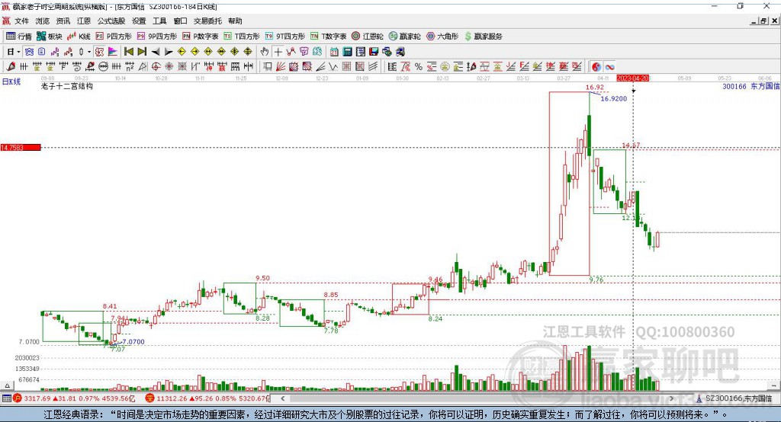Open the 江恩 menu
Viewport: 781px width, 422px height.
click(x=84, y=21)
